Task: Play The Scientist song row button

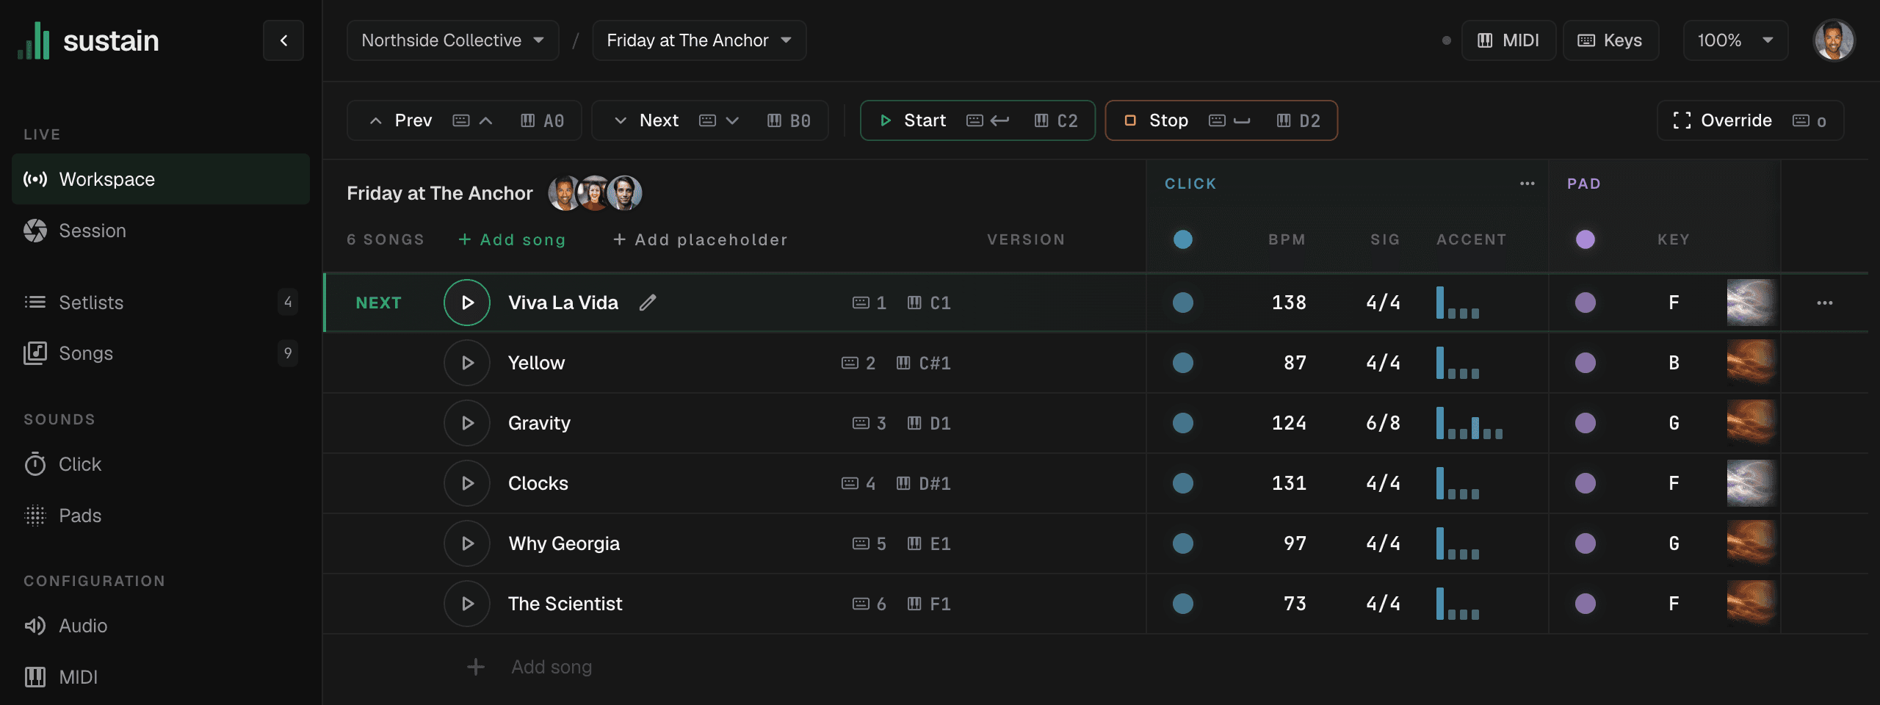Action: coord(467,604)
